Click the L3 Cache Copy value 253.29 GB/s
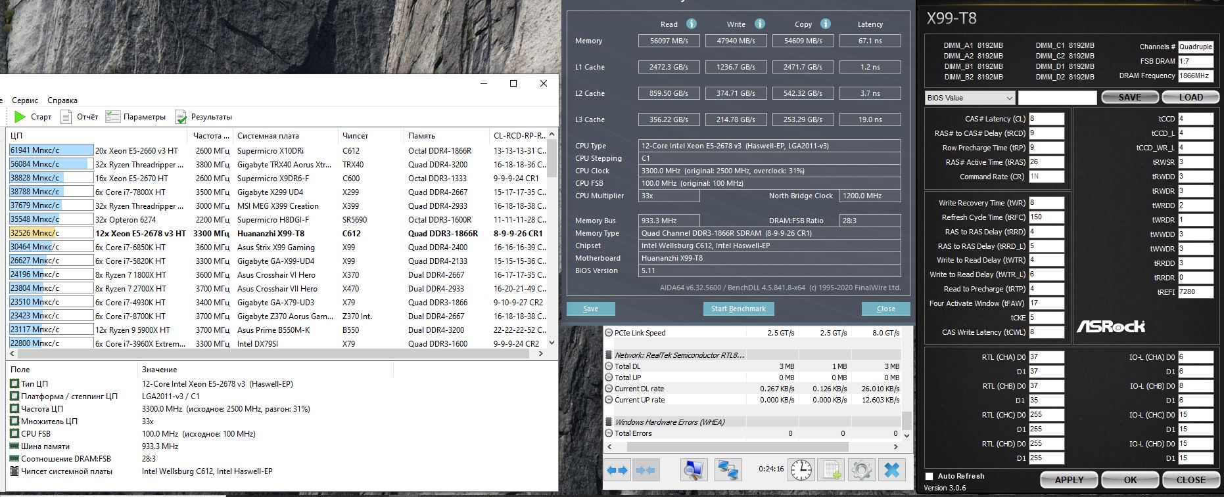Screen dimensions: 1224x497 tap(803, 119)
